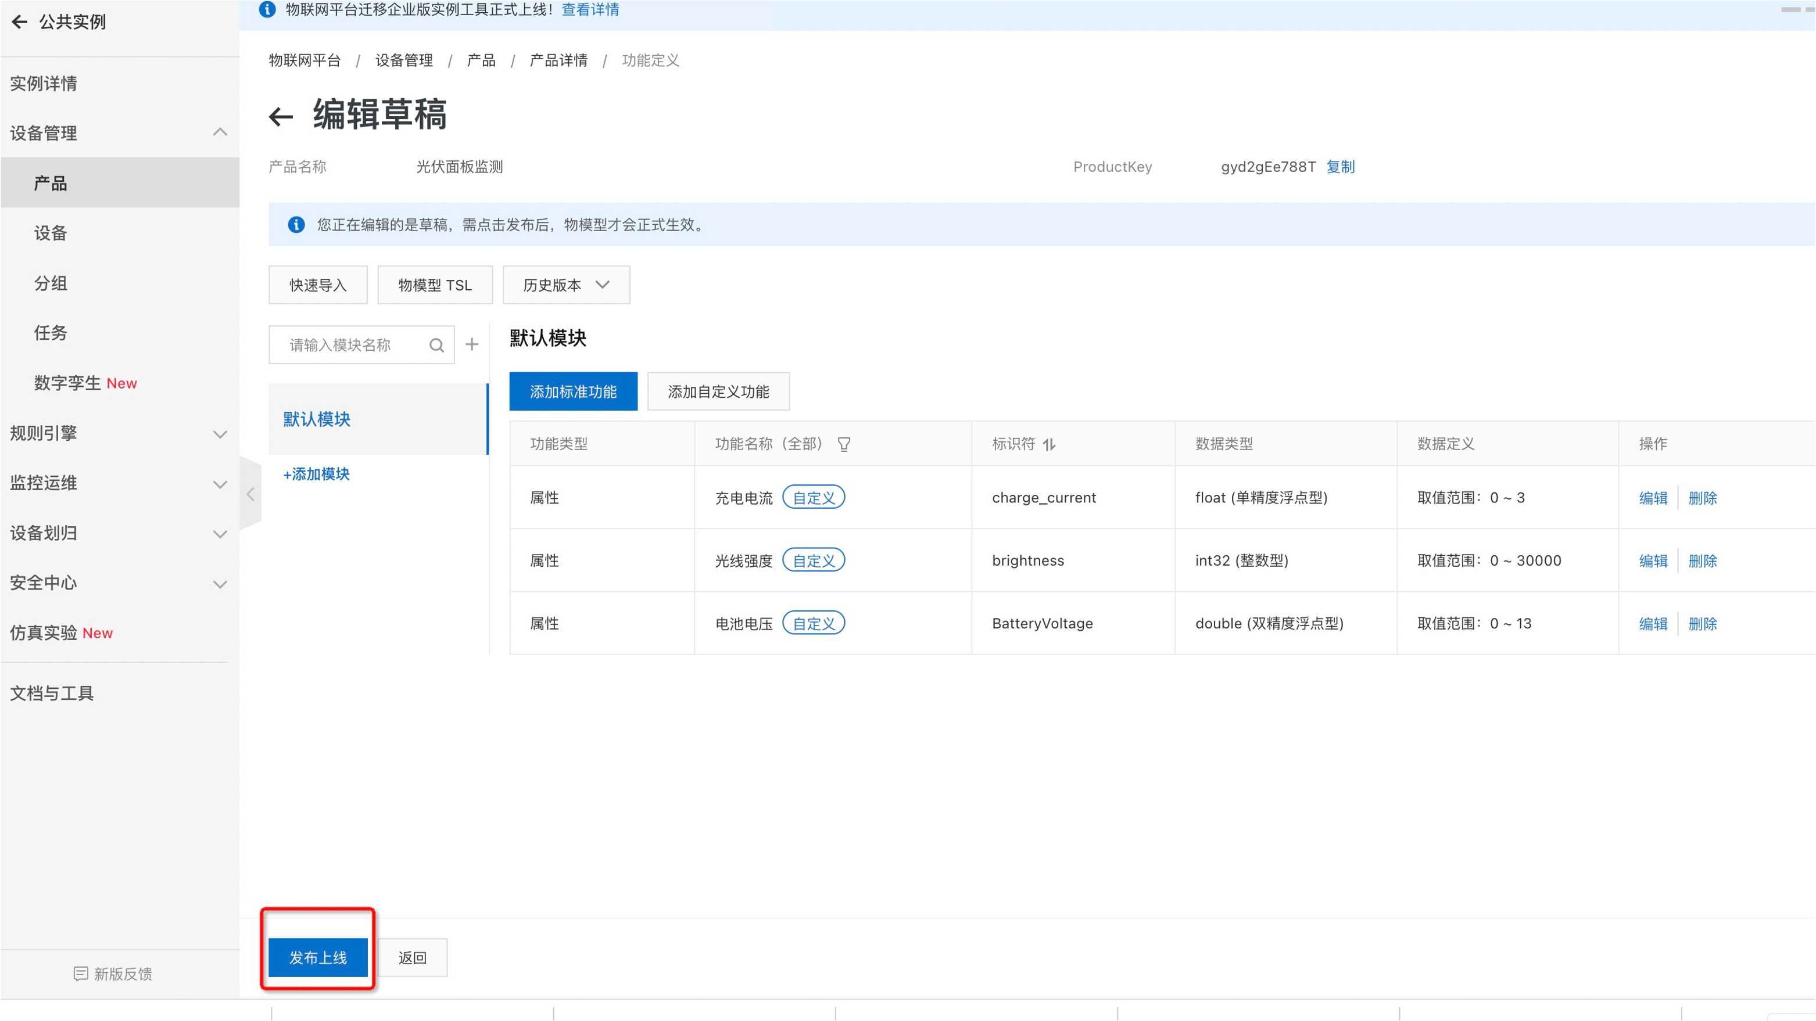Expand the 监控运维 sidebar section
This screenshot has width=1816, height=1021.
click(x=220, y=484)
